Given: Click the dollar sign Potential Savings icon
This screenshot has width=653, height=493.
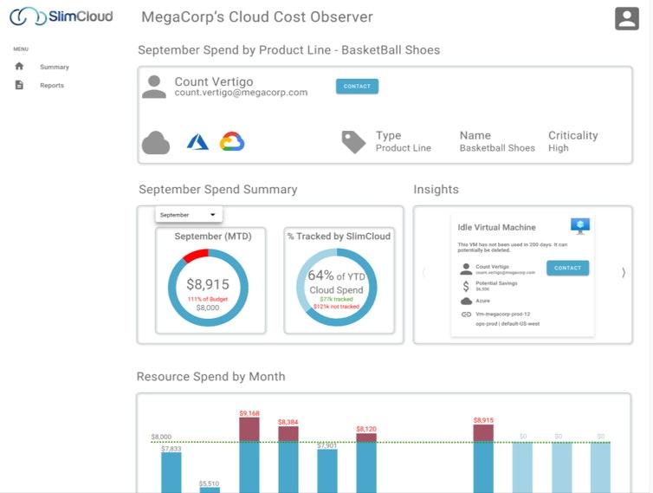Looking at the screenshot, I should (x=466, y=286).
